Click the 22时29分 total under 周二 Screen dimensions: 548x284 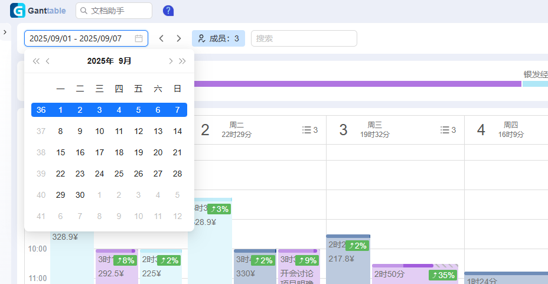tap(237, 135)
